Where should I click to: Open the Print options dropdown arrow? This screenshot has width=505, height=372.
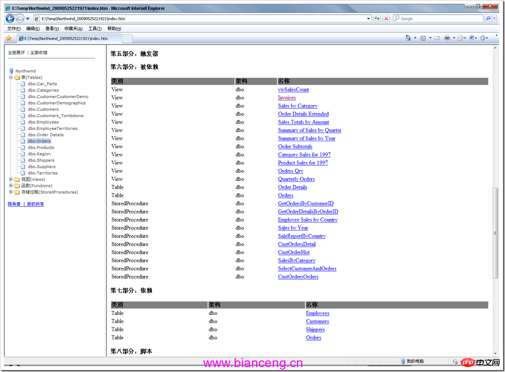tap(454, 38)
